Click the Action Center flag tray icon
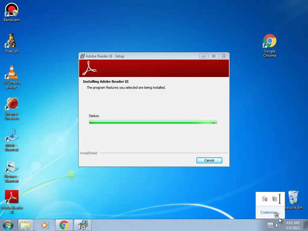The width and height of the screenshot is (308, 231). [x=265, y=199]
